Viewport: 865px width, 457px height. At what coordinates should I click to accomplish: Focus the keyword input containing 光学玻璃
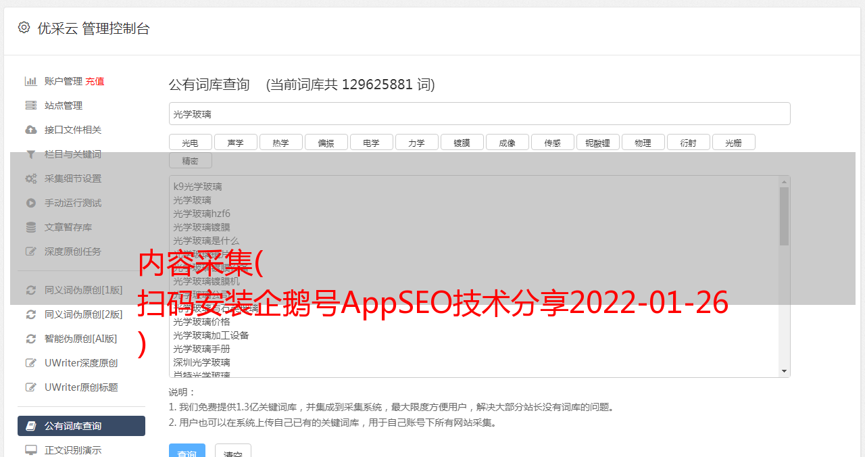[479, 114]
